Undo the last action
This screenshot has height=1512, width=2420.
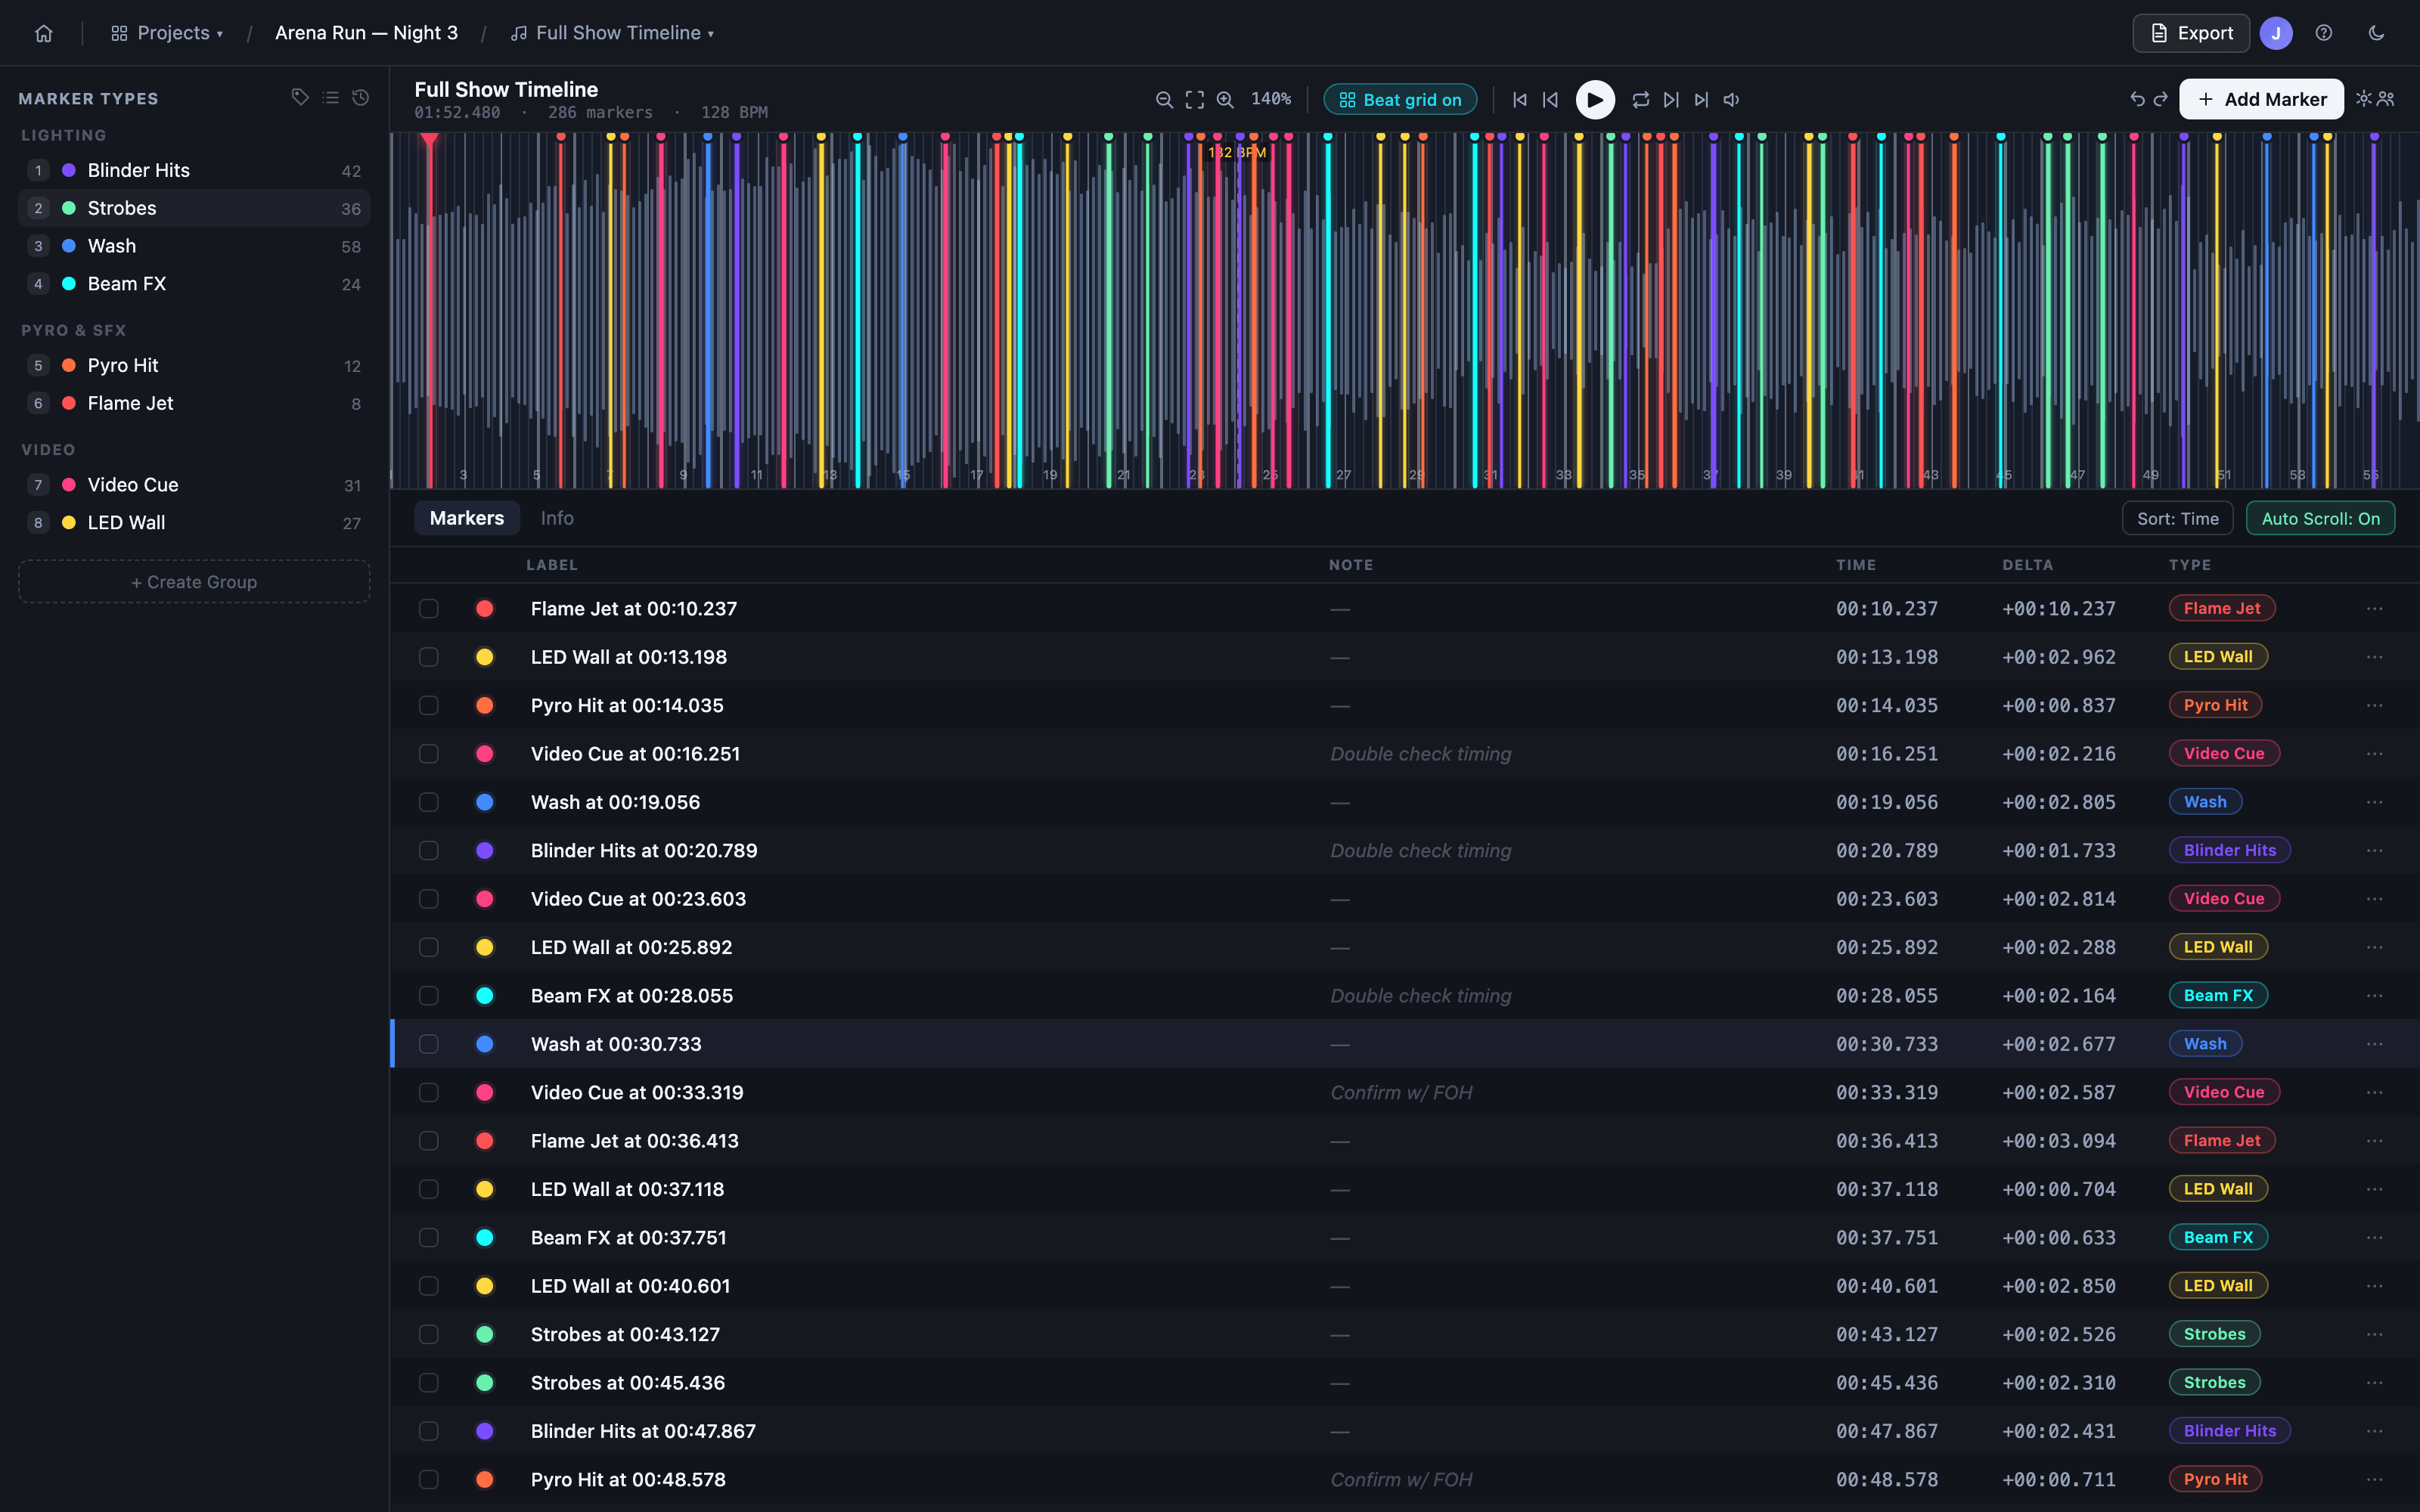point(2137,99)
